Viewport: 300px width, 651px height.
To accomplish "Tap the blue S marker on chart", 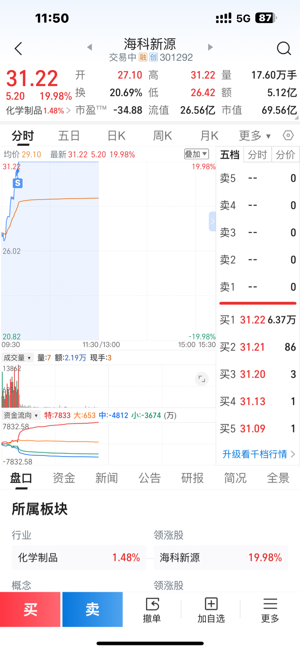I will (x=18, y=183).
